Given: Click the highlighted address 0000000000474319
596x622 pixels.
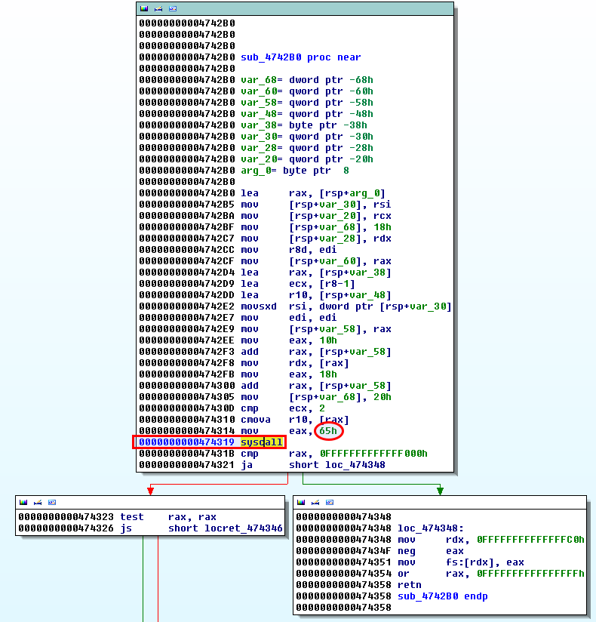Looking at the screenshot, I should point(186,442).
